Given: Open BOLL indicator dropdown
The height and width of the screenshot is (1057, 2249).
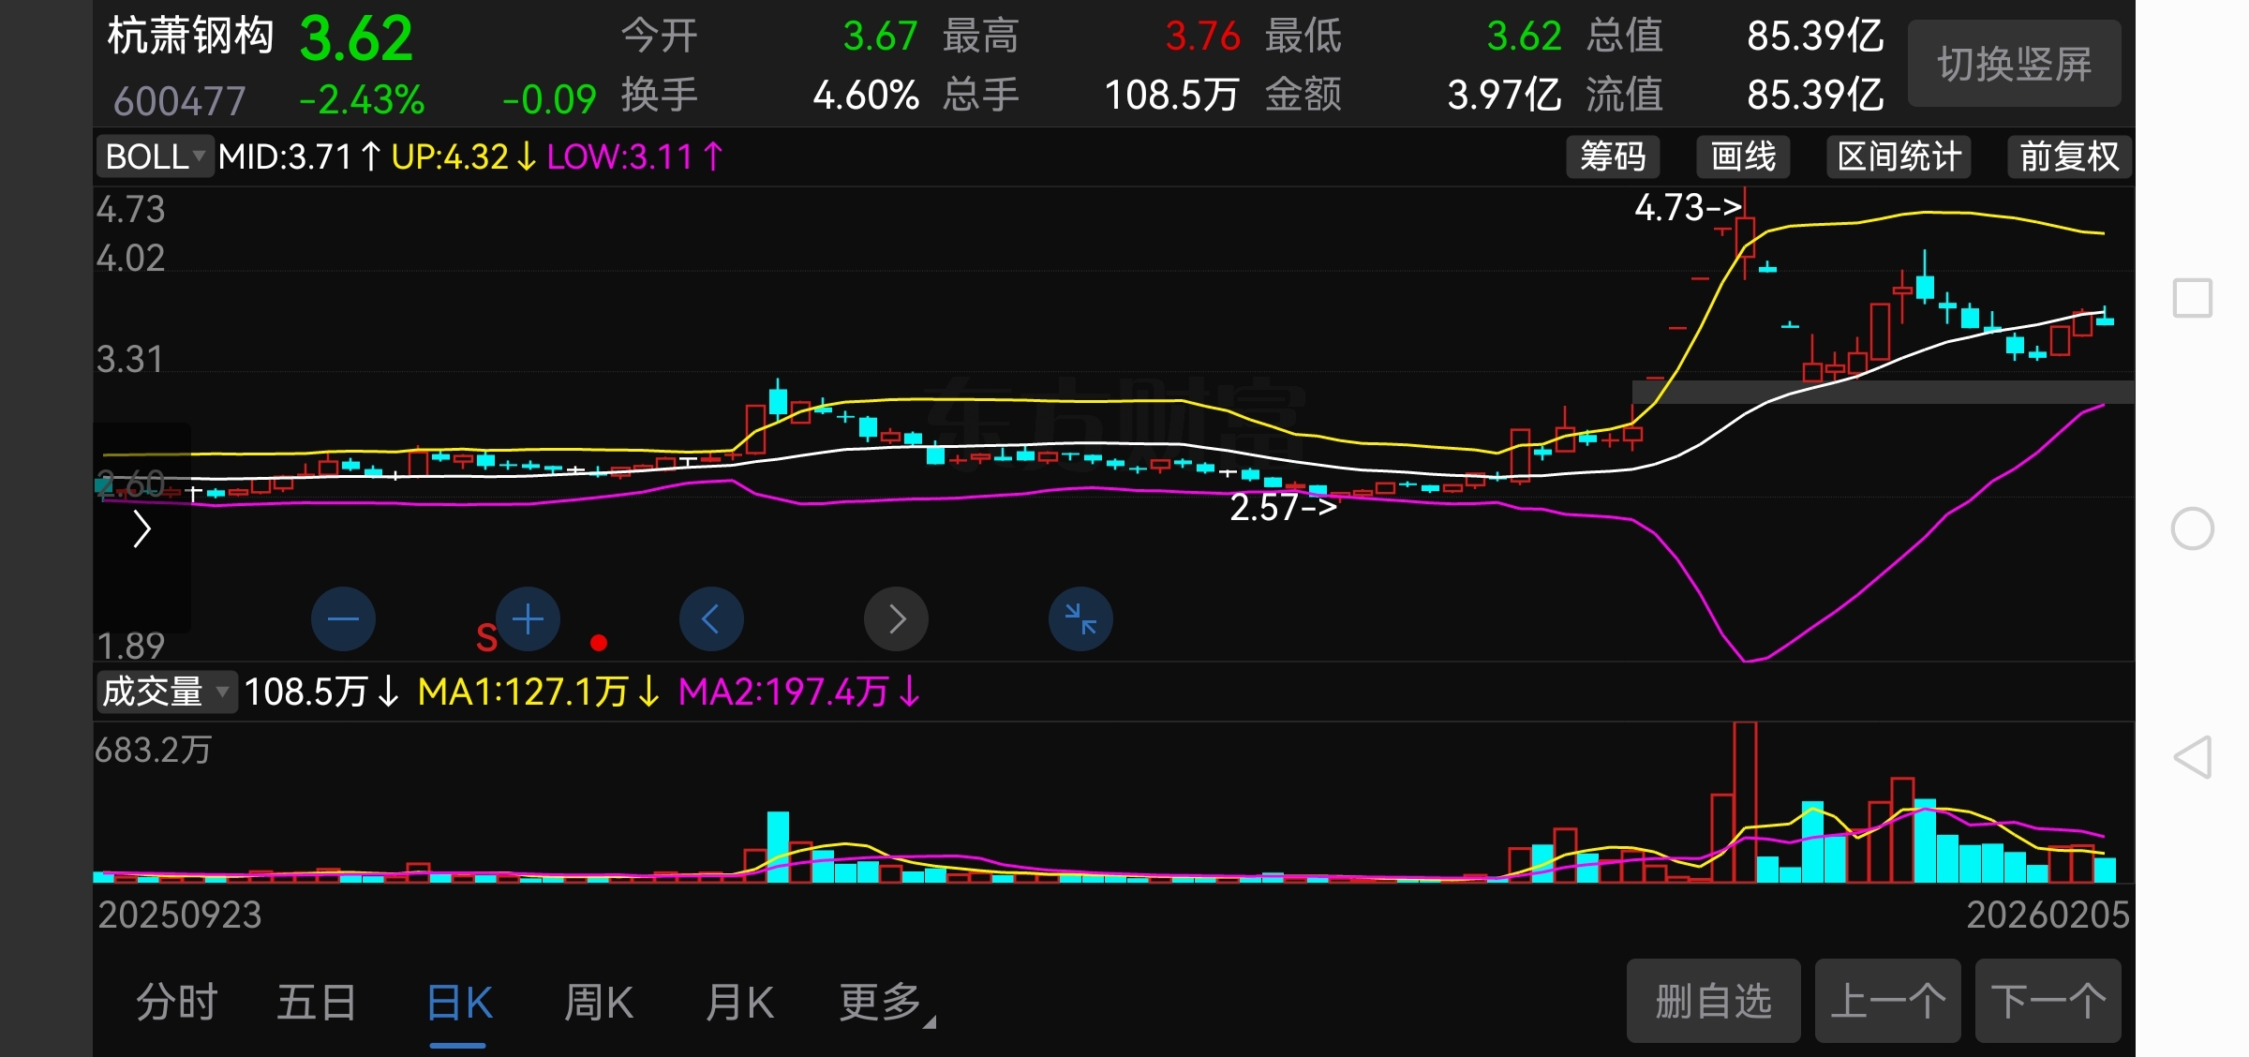Looking at the screenshot, I should click(155, 156).
